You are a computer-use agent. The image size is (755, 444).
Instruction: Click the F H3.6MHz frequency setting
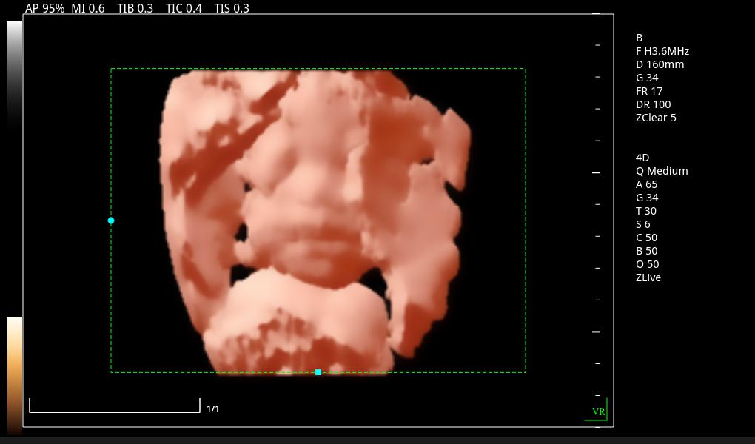click(x=662, y=51)
